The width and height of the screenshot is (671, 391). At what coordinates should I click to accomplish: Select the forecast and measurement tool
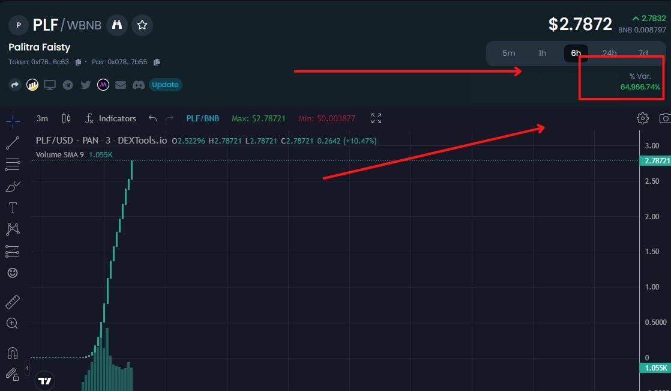click(13, 251)
